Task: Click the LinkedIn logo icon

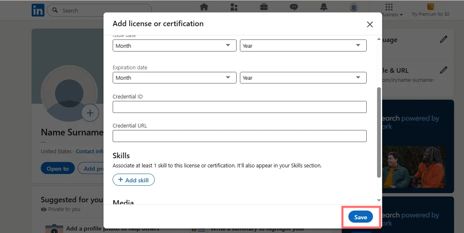Action: 38,10
